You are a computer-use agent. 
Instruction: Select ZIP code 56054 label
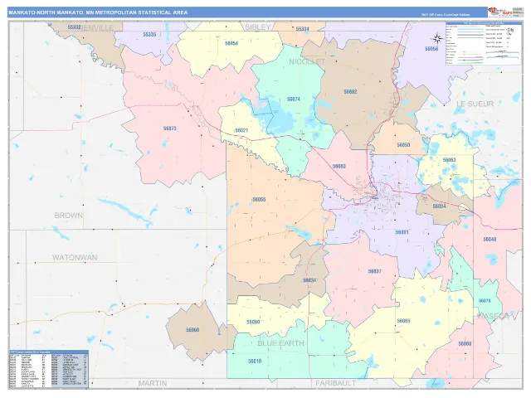[231, 43]
